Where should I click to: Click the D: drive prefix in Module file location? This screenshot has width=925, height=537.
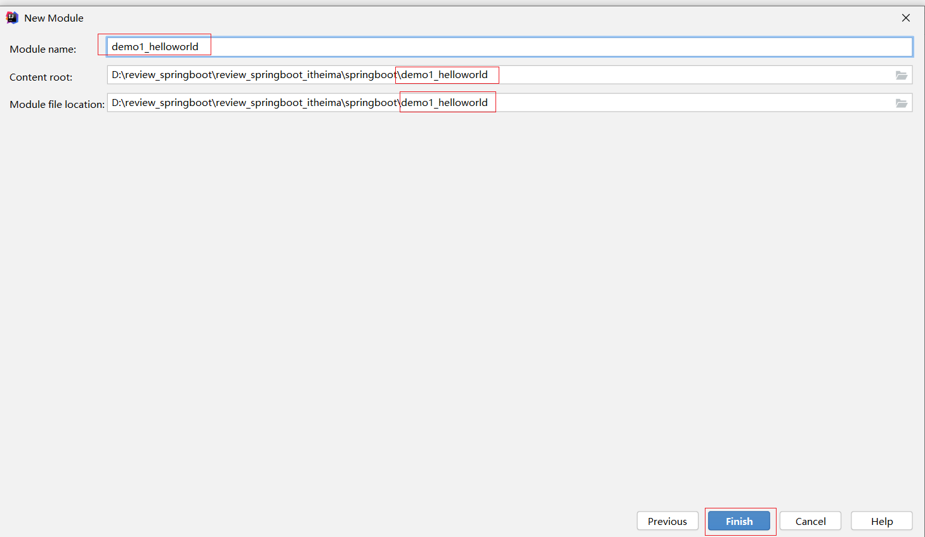(116, 103)
